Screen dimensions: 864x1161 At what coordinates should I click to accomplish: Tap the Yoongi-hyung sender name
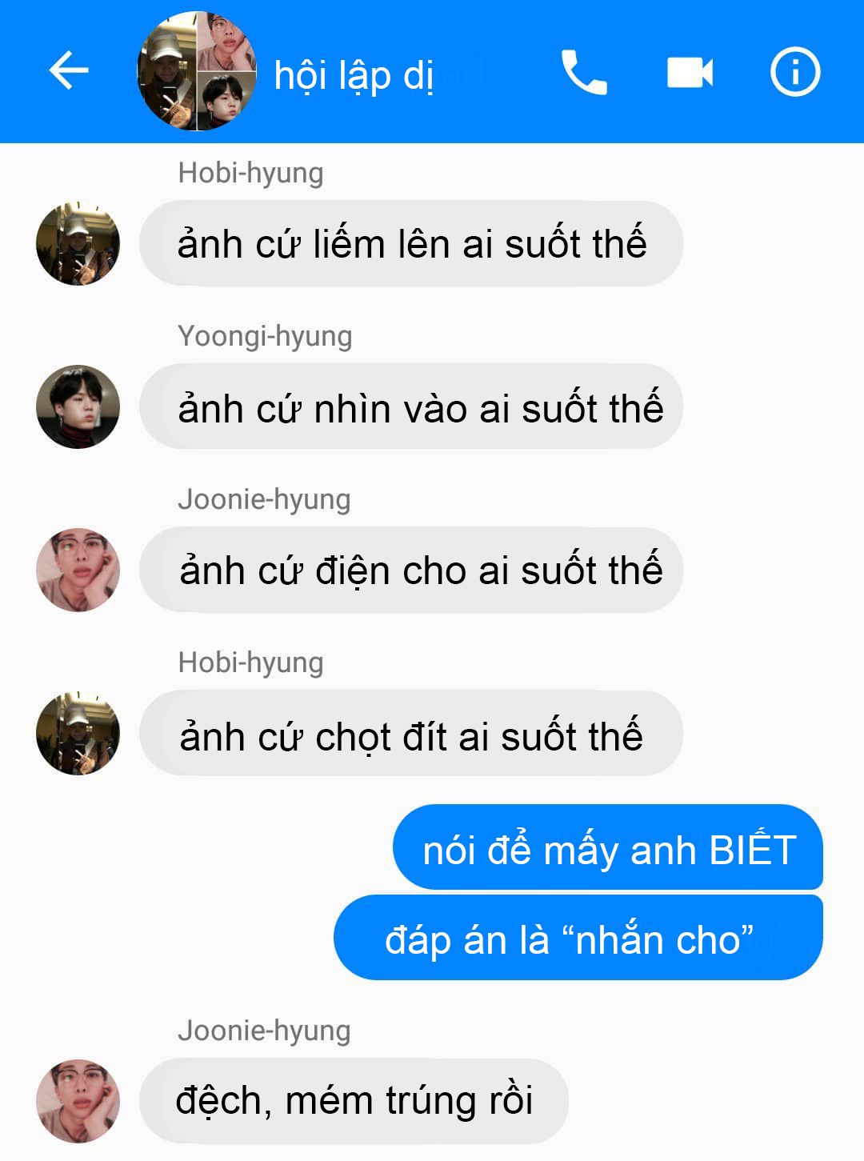(265, 337)
